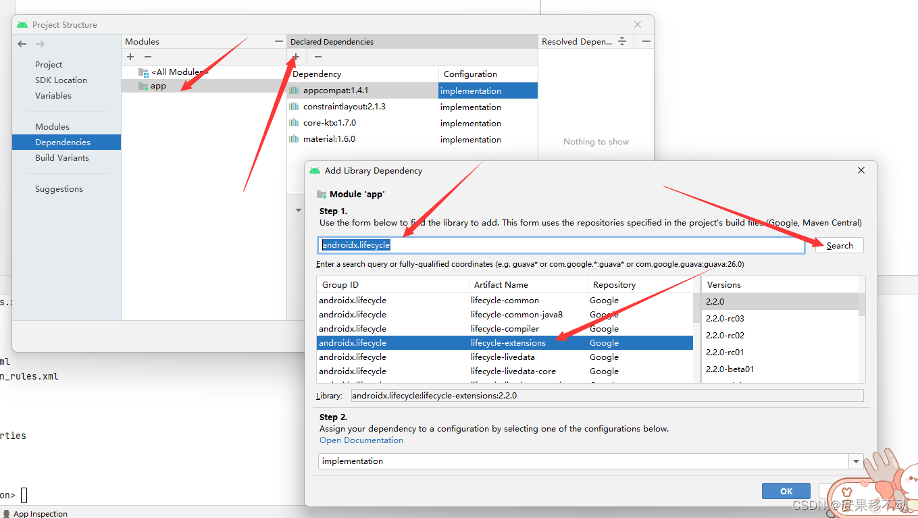Image resolution: width=918 pixels, height=518 pixels.
Task: Click the minus icon in the Modules toolbar
Action: pyautogui.click(x=147, y=57)
